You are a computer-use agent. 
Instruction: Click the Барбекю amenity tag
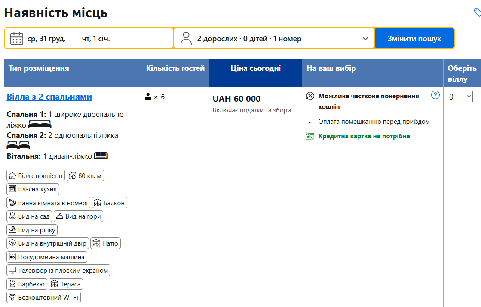pyautogui.click(x=27, y=284)
